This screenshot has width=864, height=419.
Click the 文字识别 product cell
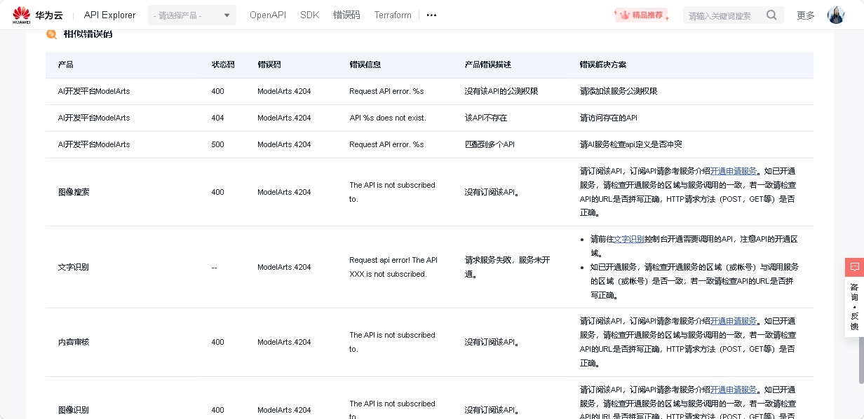[x=74, y=267]
